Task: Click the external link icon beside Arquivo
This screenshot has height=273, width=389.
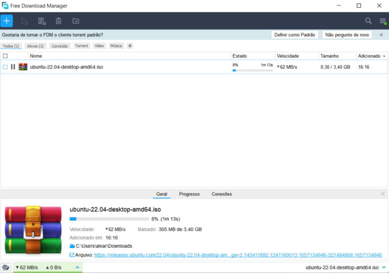Action: tap(72, 255)
